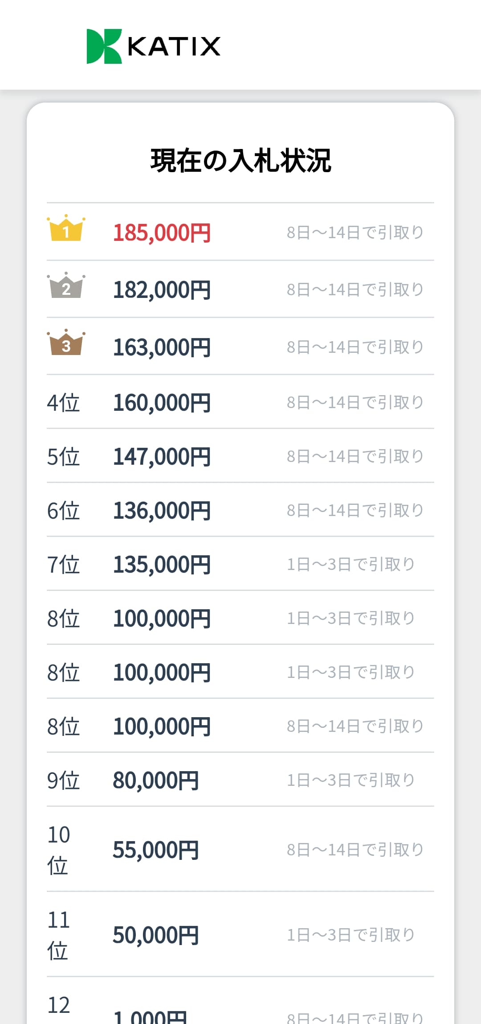481x1024 pixels.
Task: Tap the 55,000円 bid amount
Action: tap(155, 850)
